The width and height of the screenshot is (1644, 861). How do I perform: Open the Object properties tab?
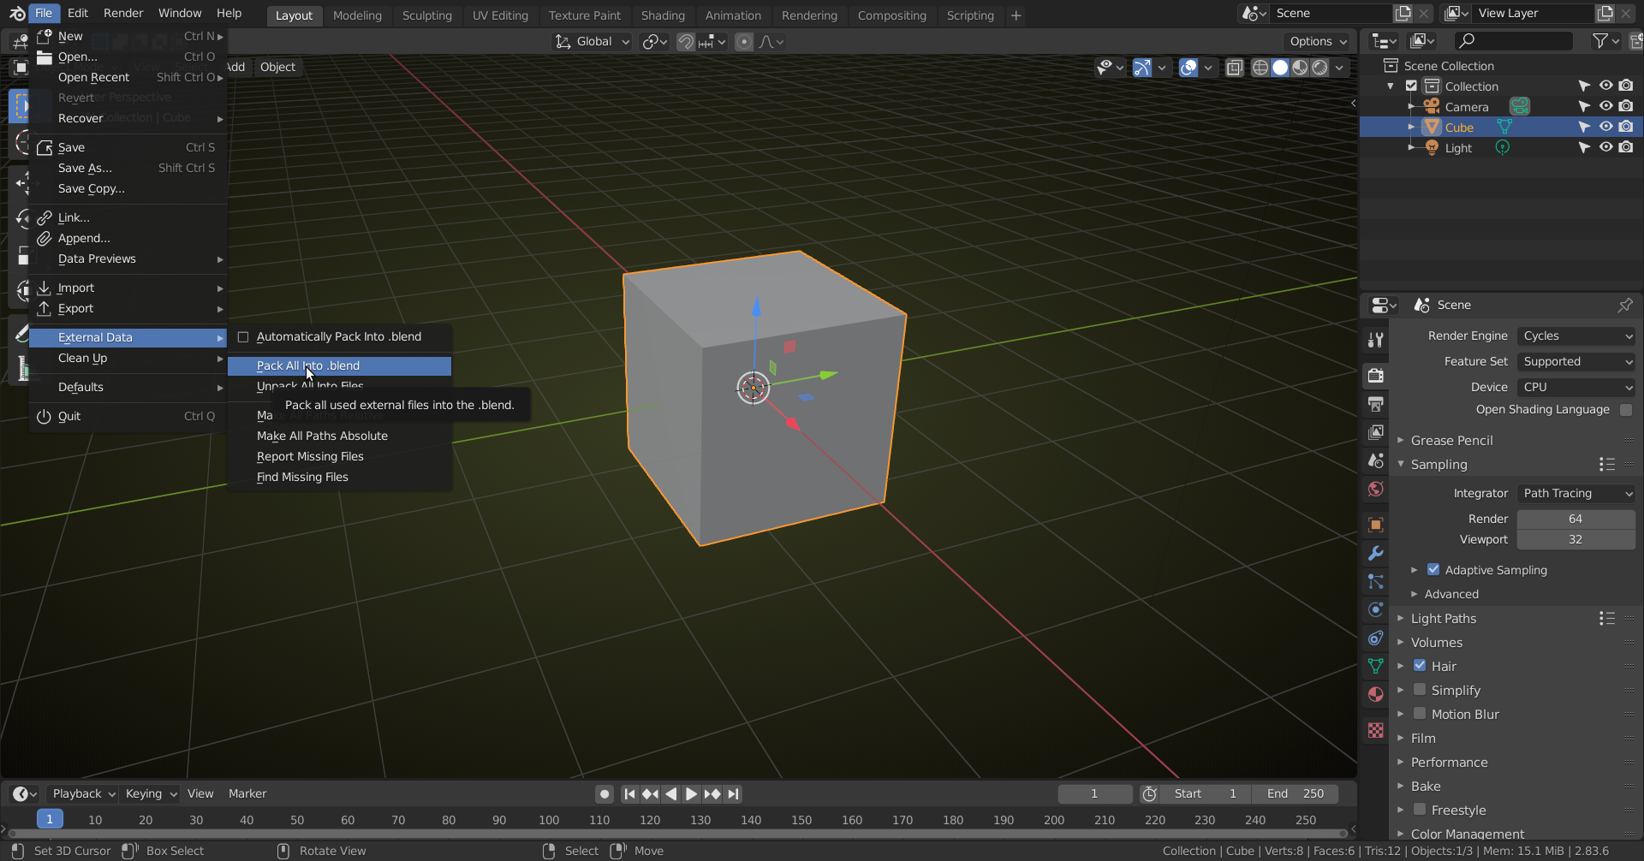pos(1376,525)
